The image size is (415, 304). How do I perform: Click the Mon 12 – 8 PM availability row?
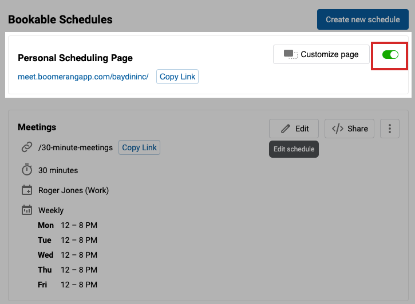point(68,225)
